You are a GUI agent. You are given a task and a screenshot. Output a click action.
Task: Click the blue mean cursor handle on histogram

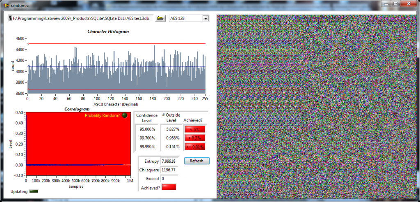click(x=28, y=66)
